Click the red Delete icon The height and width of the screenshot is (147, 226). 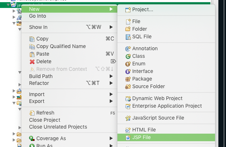click(x=32, y=62)
